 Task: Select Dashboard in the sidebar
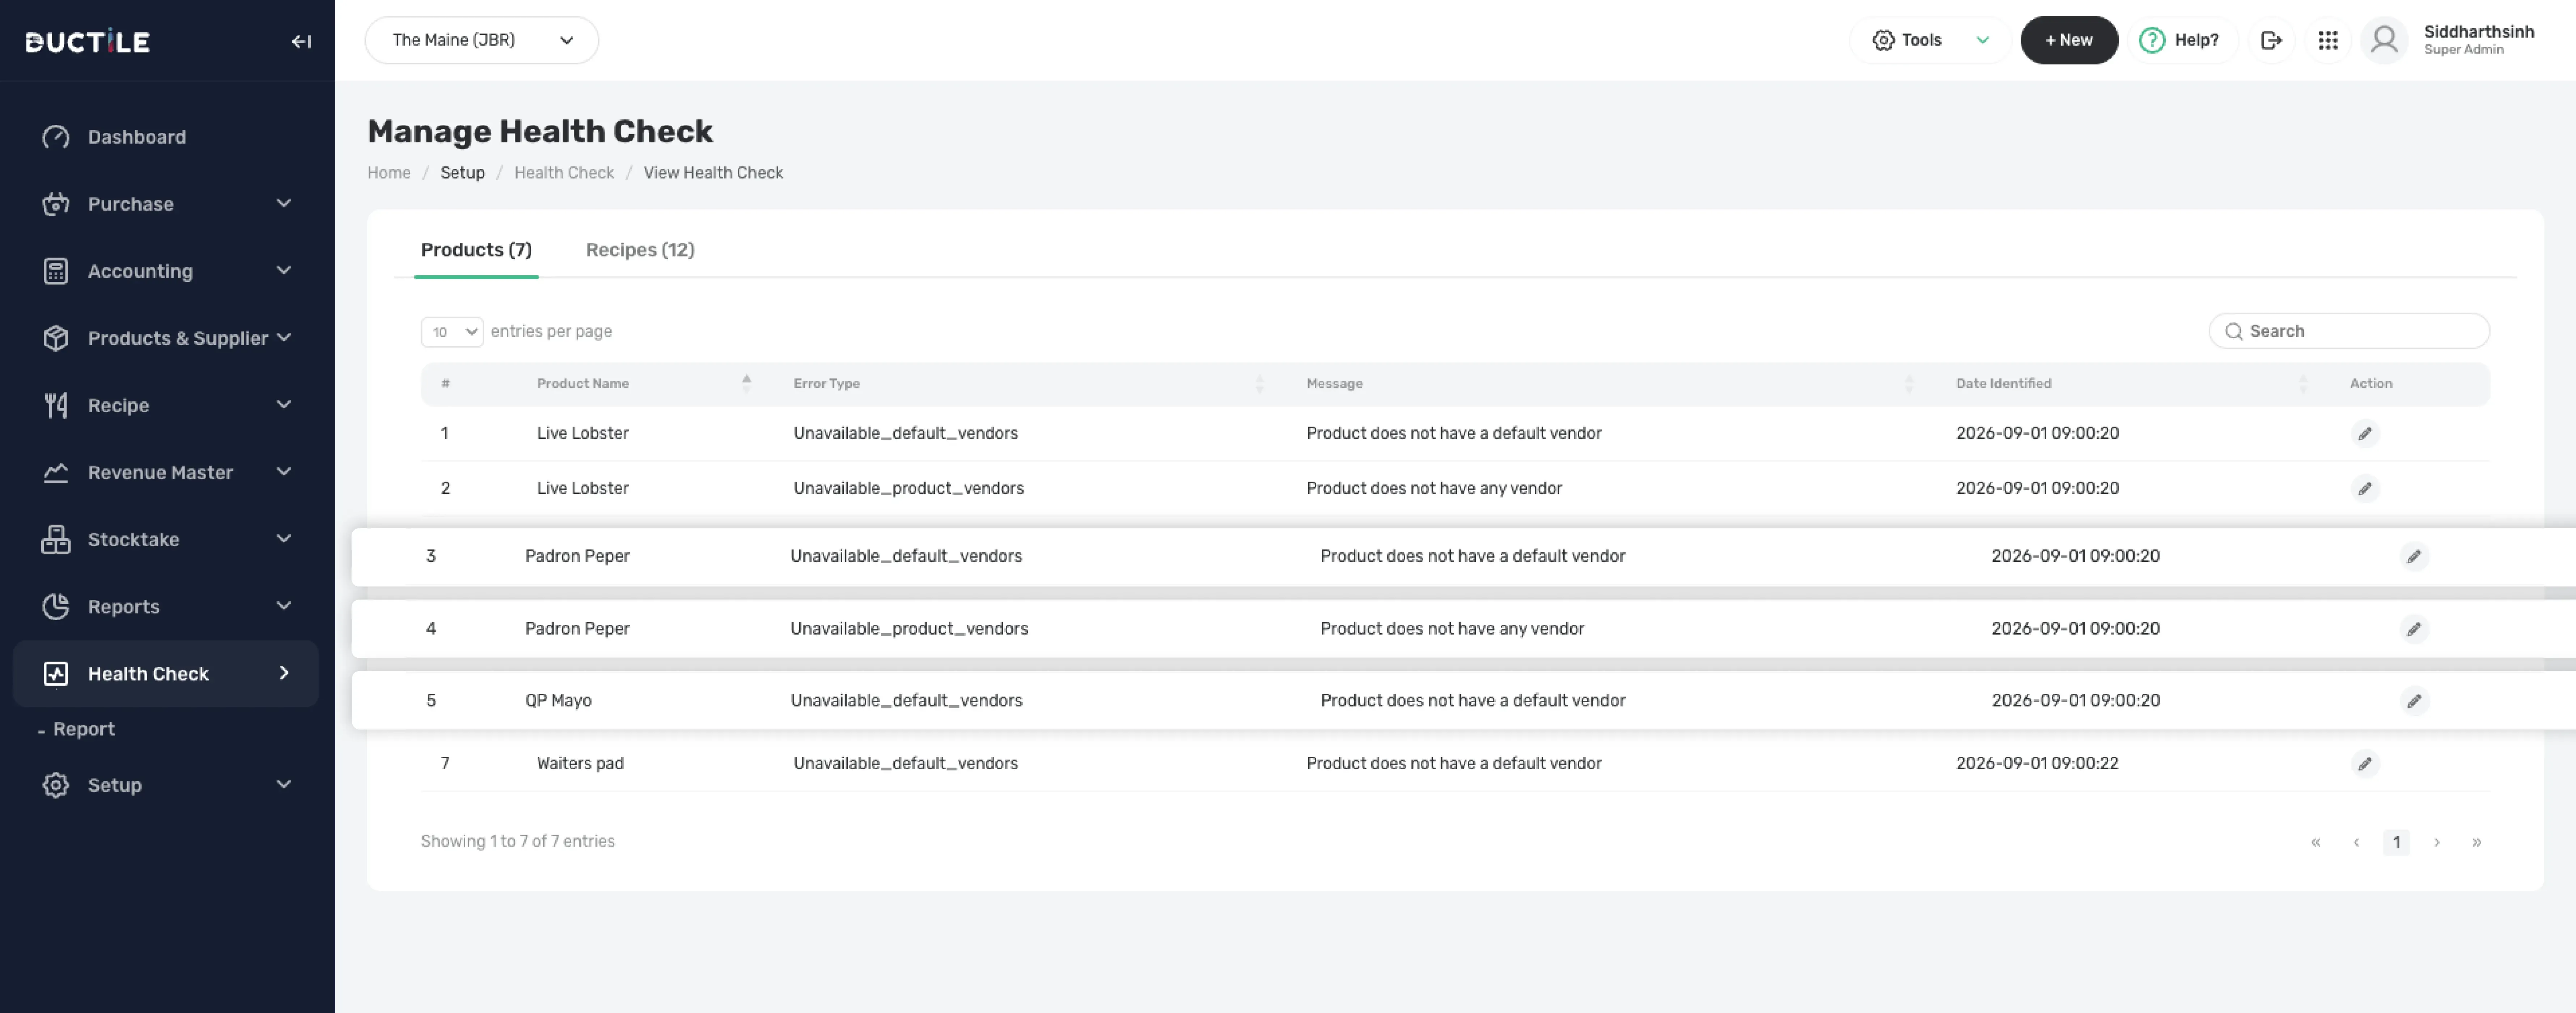pos(137,137)
